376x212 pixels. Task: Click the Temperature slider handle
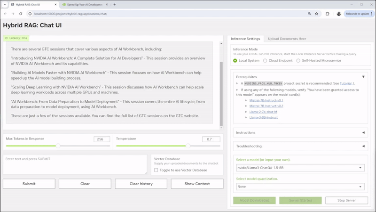click(x=188, y=146)
